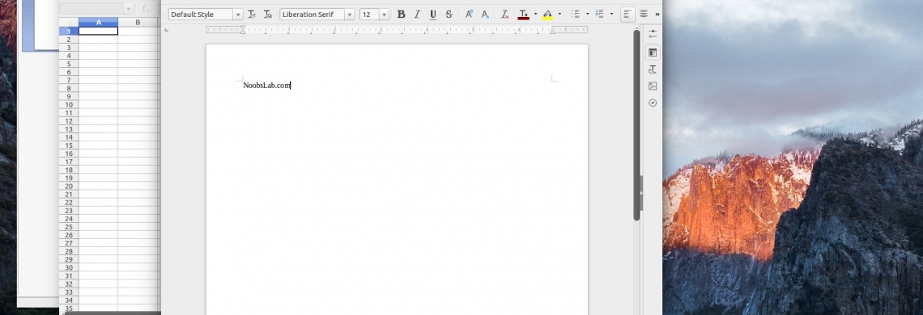Image resolution: width=923 pixels, height=315 pixels.
Task: Open Default Style paragraph style dropdown
Action: point(238,15)
